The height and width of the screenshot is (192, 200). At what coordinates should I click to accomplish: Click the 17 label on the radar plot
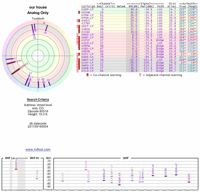(x=15, y=59)
